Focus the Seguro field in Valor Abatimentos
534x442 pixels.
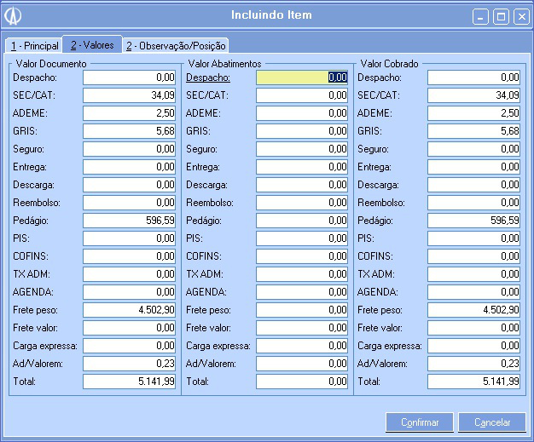pos(302,149)
